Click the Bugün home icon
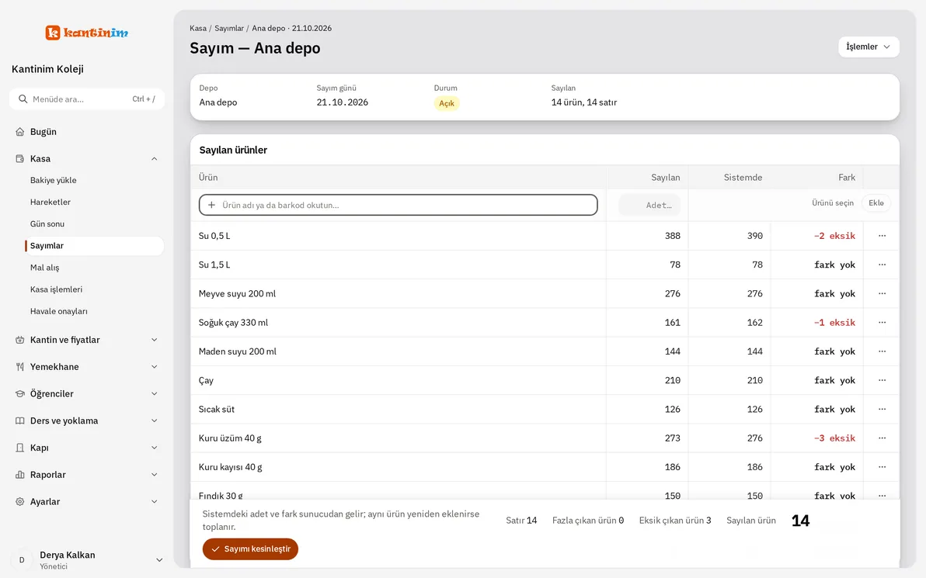 (x=20, y=132)
